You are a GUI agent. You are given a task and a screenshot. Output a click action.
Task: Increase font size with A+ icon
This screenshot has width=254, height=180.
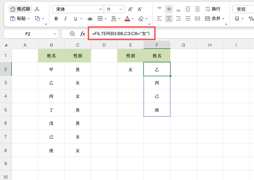click(131, 9)
